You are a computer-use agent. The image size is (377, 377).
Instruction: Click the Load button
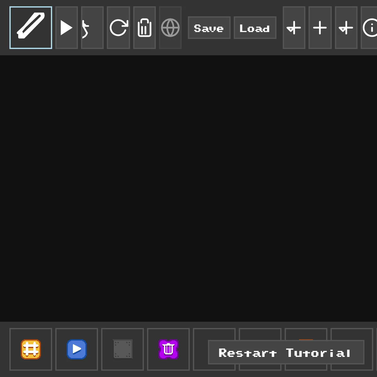point(255,28)
